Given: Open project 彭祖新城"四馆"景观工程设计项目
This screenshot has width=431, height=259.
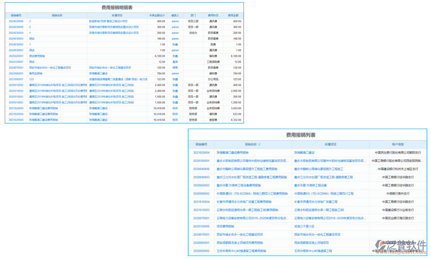Looking at the screenshot, I should (x=108, y=21).
